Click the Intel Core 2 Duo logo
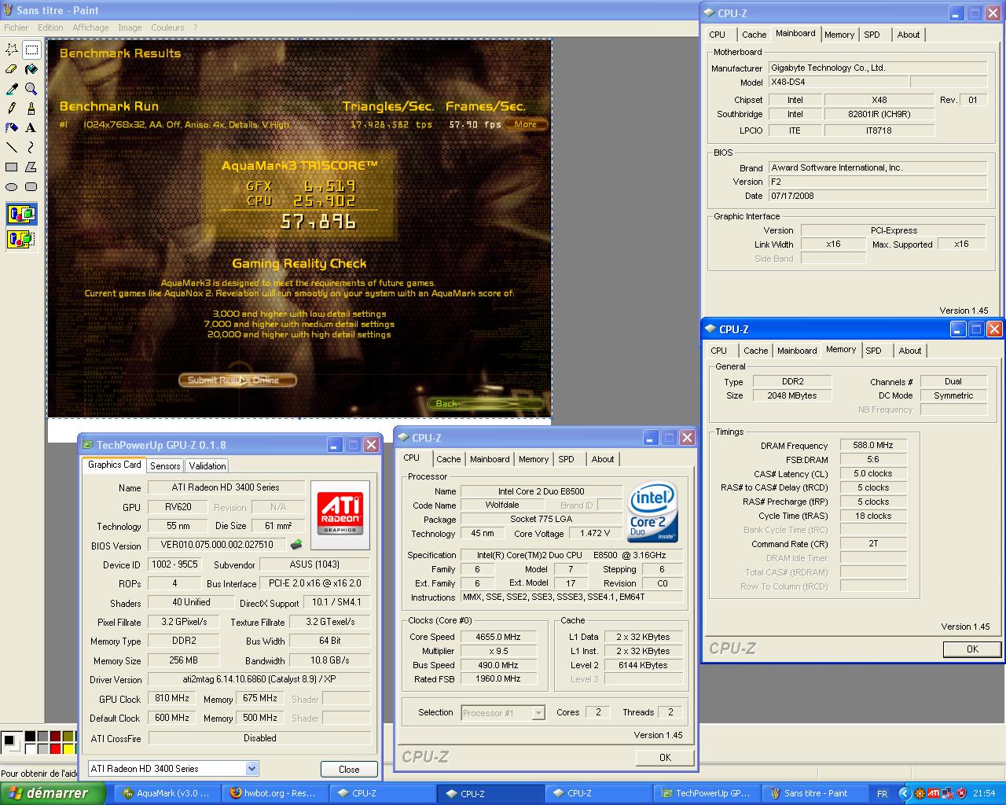 [653, 513]
